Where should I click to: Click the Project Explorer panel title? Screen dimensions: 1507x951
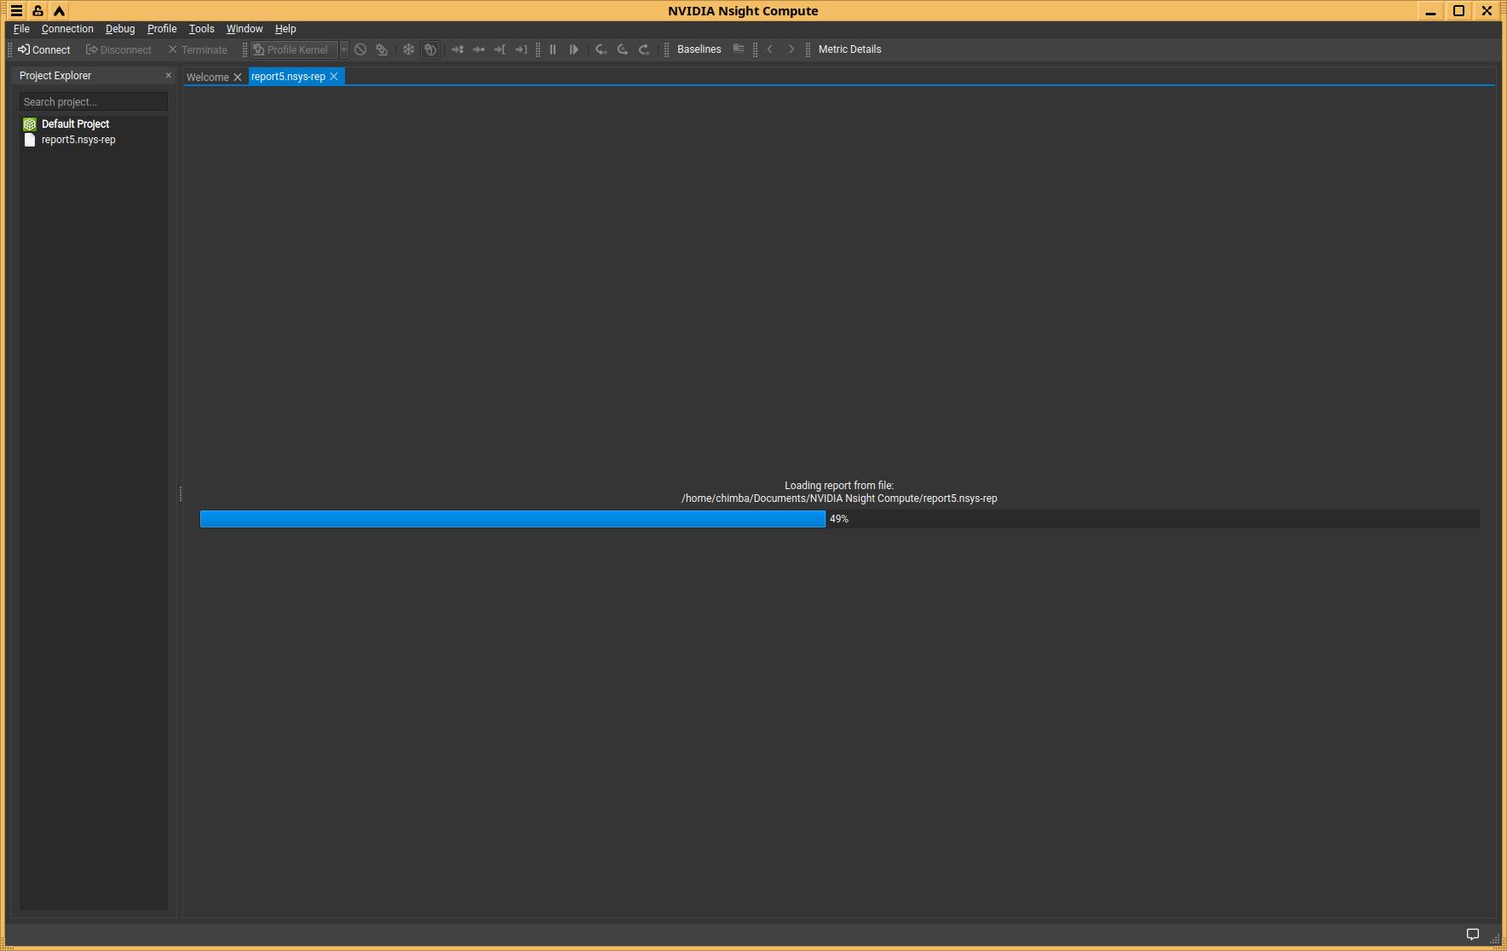tap(55, 76)
